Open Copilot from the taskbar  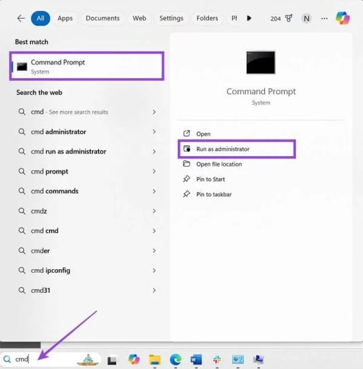point(134,359)
